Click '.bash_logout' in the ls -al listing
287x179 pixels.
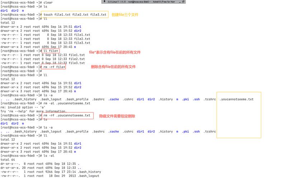88,176
